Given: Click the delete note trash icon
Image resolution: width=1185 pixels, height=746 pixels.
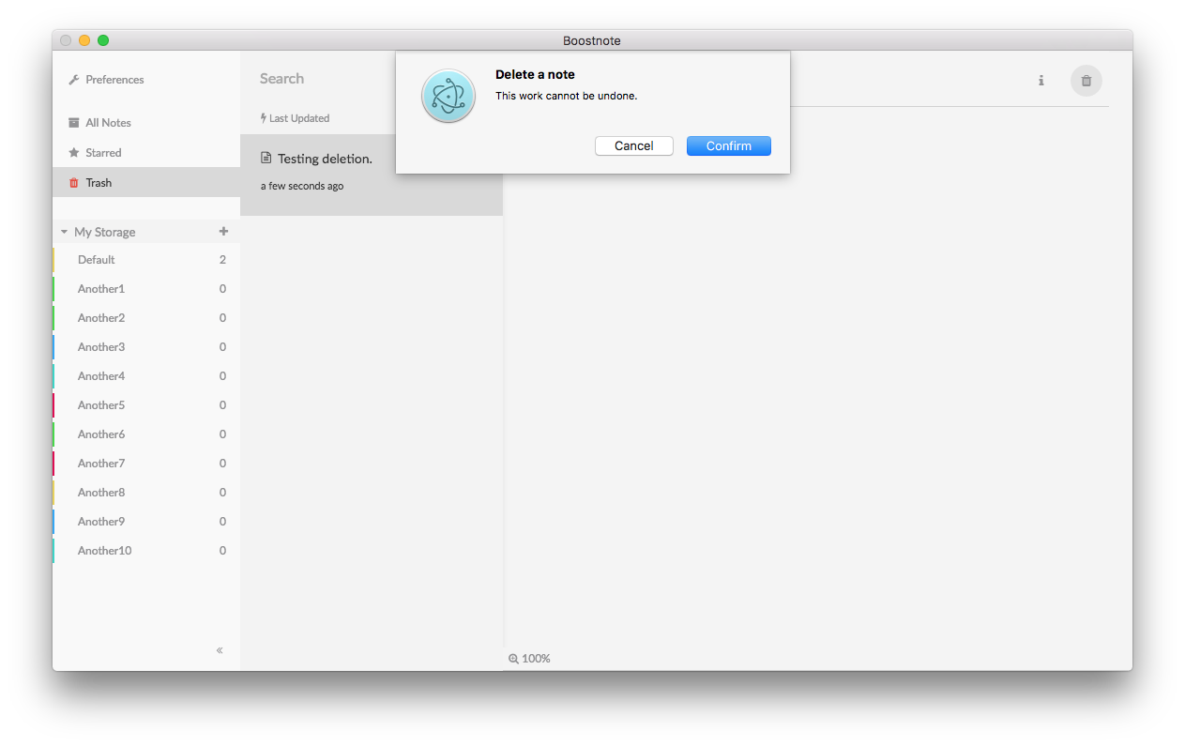Looking at the screenshot, I should pyautogui.click(x=1086, y=81).
